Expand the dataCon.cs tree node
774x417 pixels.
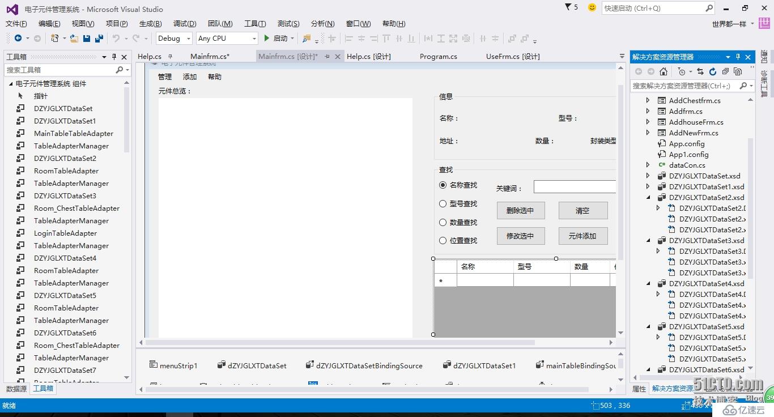(x=648, y=165)
